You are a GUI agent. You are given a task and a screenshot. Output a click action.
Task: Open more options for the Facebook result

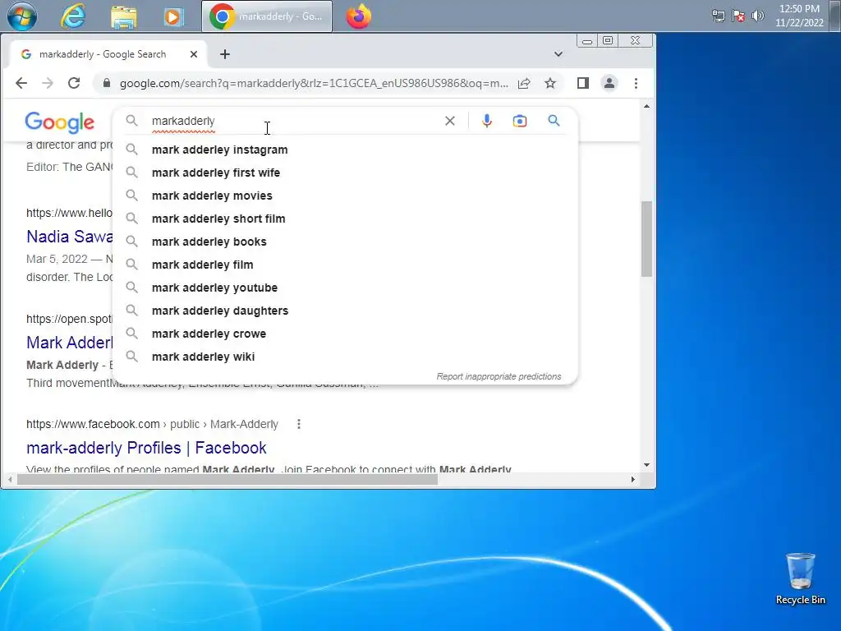299,424
